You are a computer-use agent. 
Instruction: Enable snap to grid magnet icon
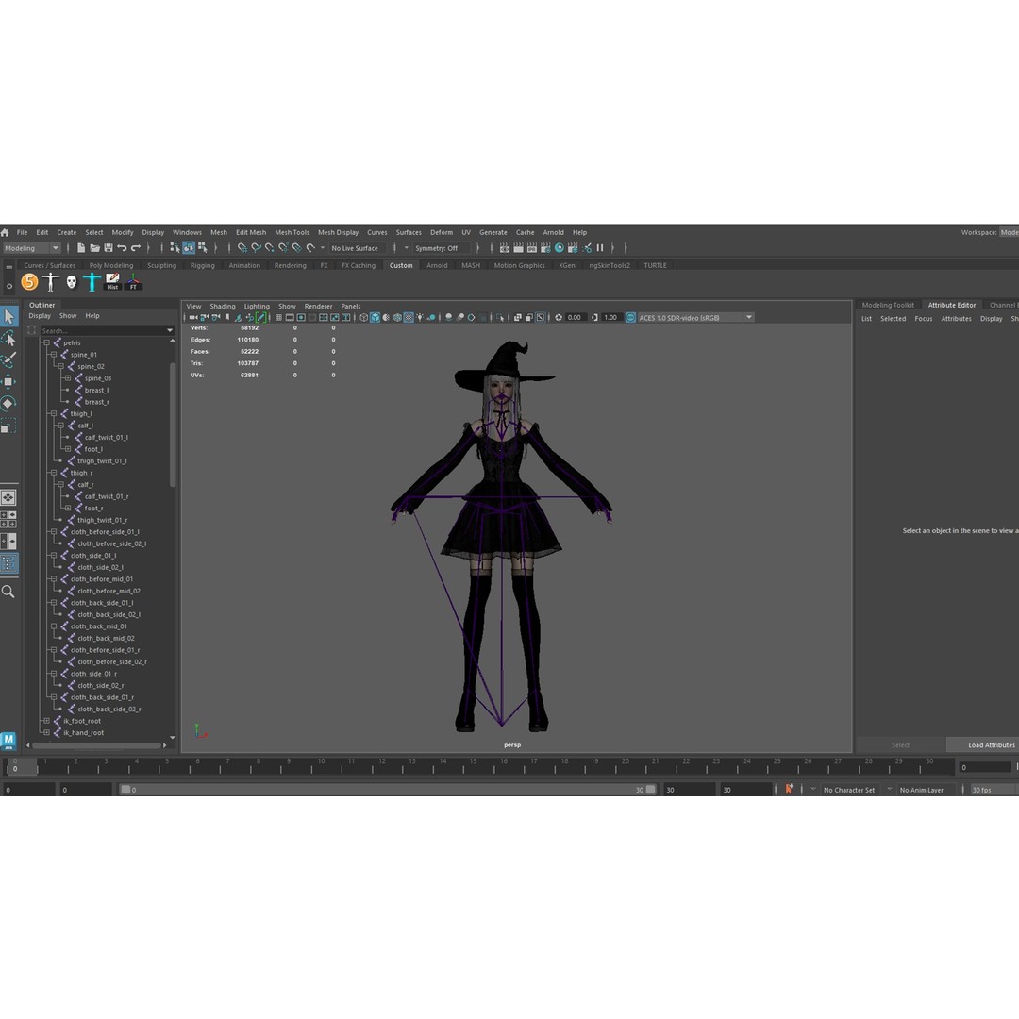(x=242, y=248)
